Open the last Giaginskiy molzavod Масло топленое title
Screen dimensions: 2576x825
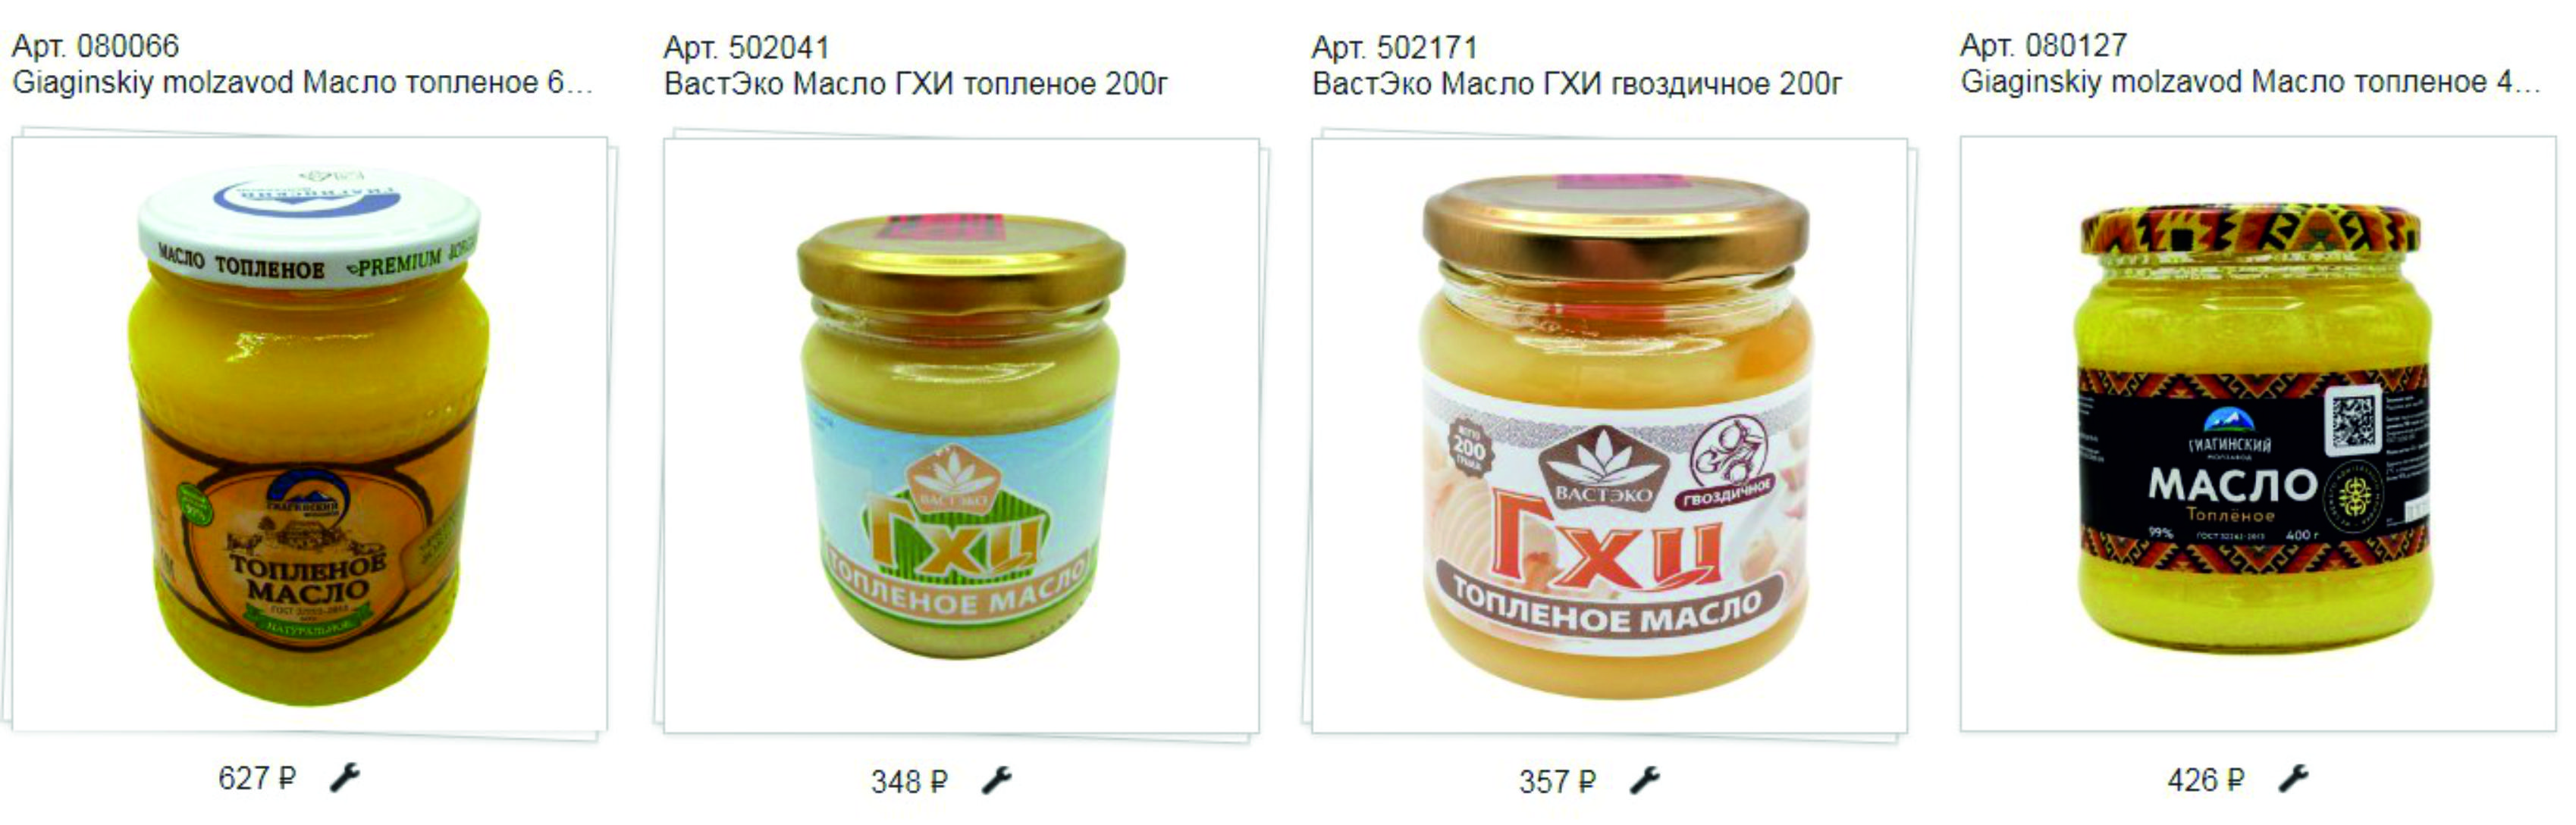tap(2250, 82)
